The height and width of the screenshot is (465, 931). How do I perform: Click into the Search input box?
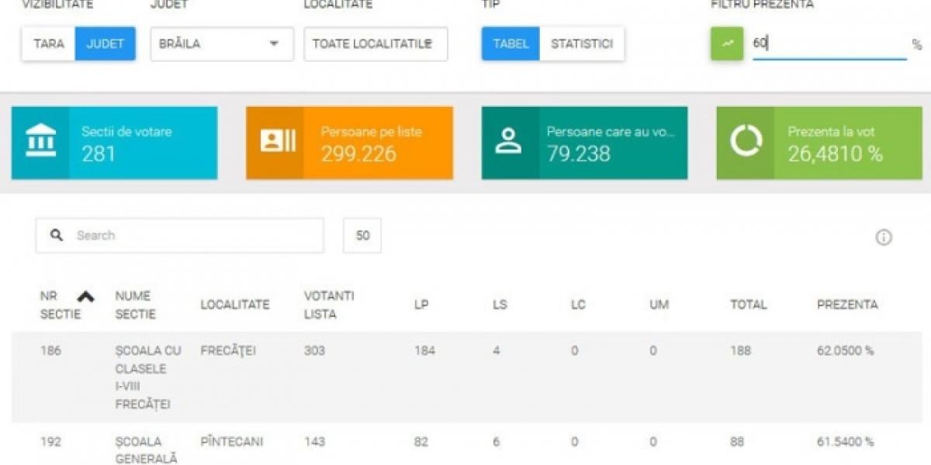click(194, 236)
